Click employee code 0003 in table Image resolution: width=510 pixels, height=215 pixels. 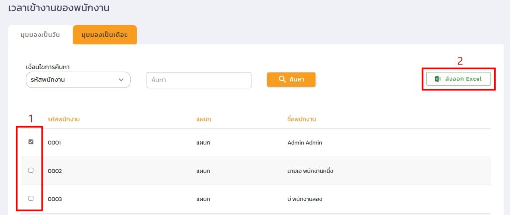pyautogui.click(x=54, y=199)
